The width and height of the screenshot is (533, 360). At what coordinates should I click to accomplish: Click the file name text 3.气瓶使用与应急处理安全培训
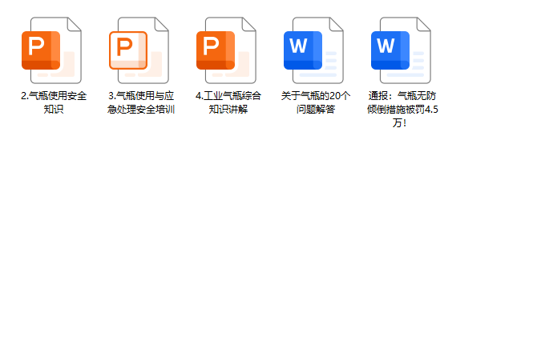pos(141,102)
